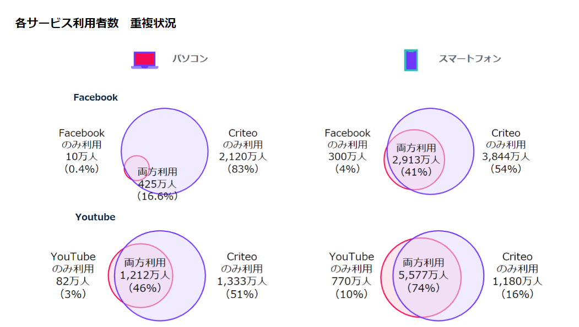
Task: Click the パソコン column label
Action: pyautogui.click(x=190, y=59)
